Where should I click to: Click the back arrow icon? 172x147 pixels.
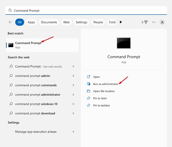11,22
